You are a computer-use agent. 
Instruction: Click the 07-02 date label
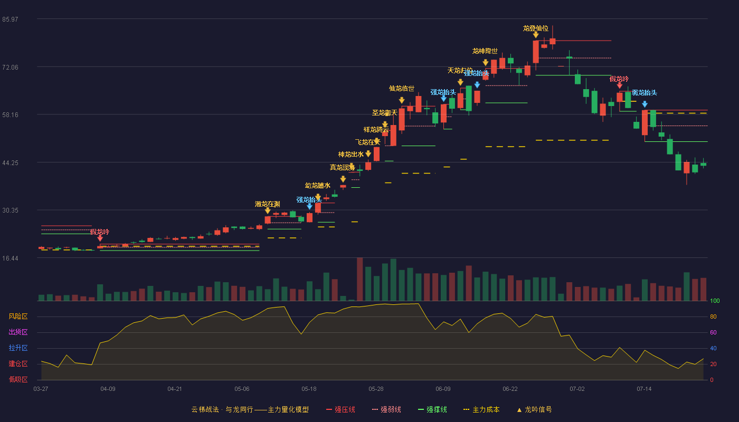pyautogui.click(x=577, y=389)
